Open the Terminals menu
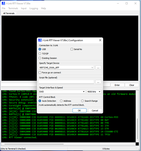The height and width of the screenshot is (151, 141). (x=13, y=8)
